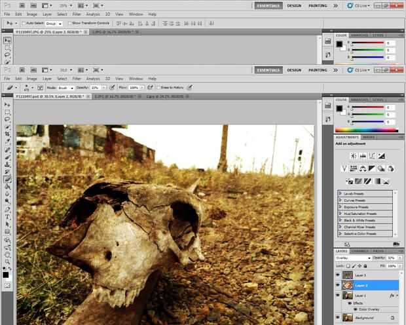
Task: Hide Layer 3 with its eye icon
Action: [x=338, y=275]
